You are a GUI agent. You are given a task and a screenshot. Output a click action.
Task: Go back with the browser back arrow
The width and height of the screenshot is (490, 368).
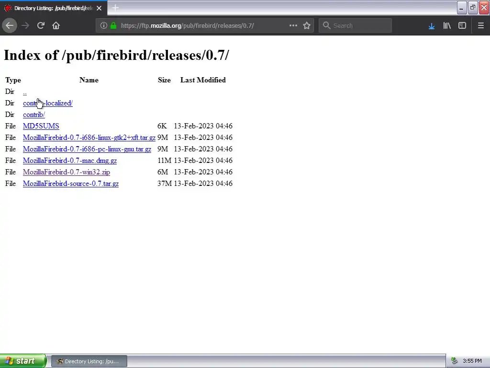(x=10, y=26)
